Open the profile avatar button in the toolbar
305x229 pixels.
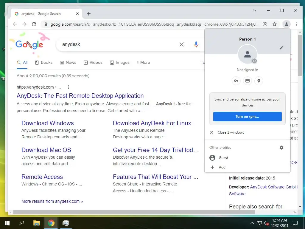[286, 24]
